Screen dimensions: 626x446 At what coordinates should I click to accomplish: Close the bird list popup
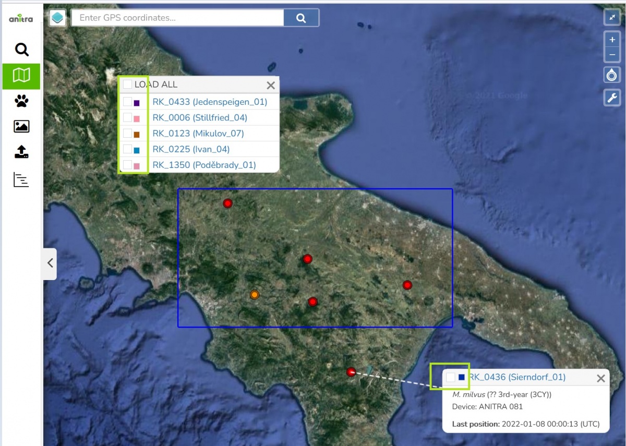(271, 85)
